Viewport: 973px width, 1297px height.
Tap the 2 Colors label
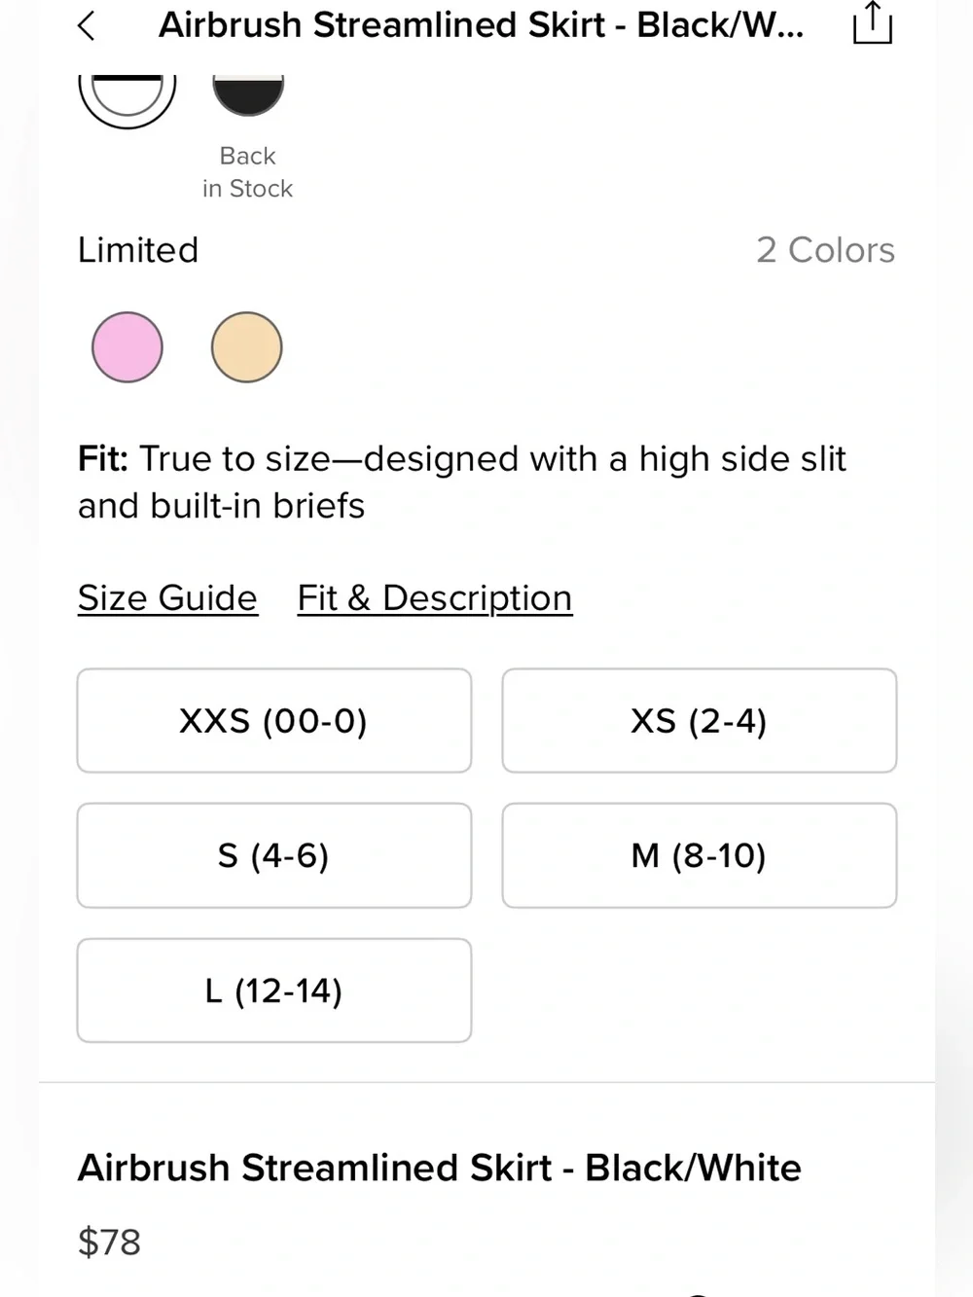[825, 250]
